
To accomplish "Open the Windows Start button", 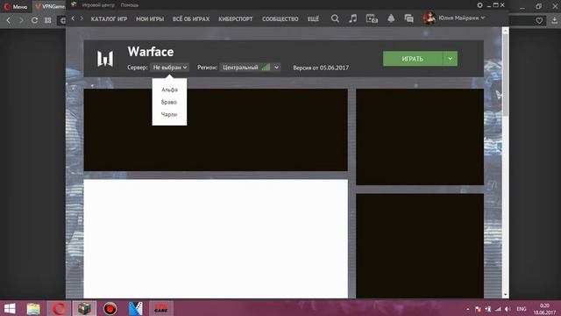I will coord(10,308).
